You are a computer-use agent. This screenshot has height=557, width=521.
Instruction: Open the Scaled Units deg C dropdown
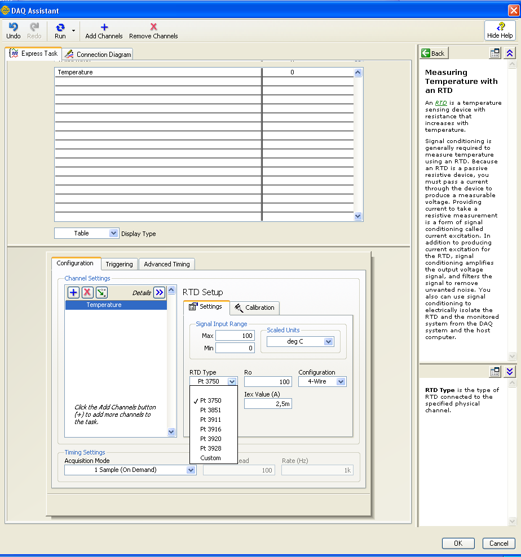[329, 341]
